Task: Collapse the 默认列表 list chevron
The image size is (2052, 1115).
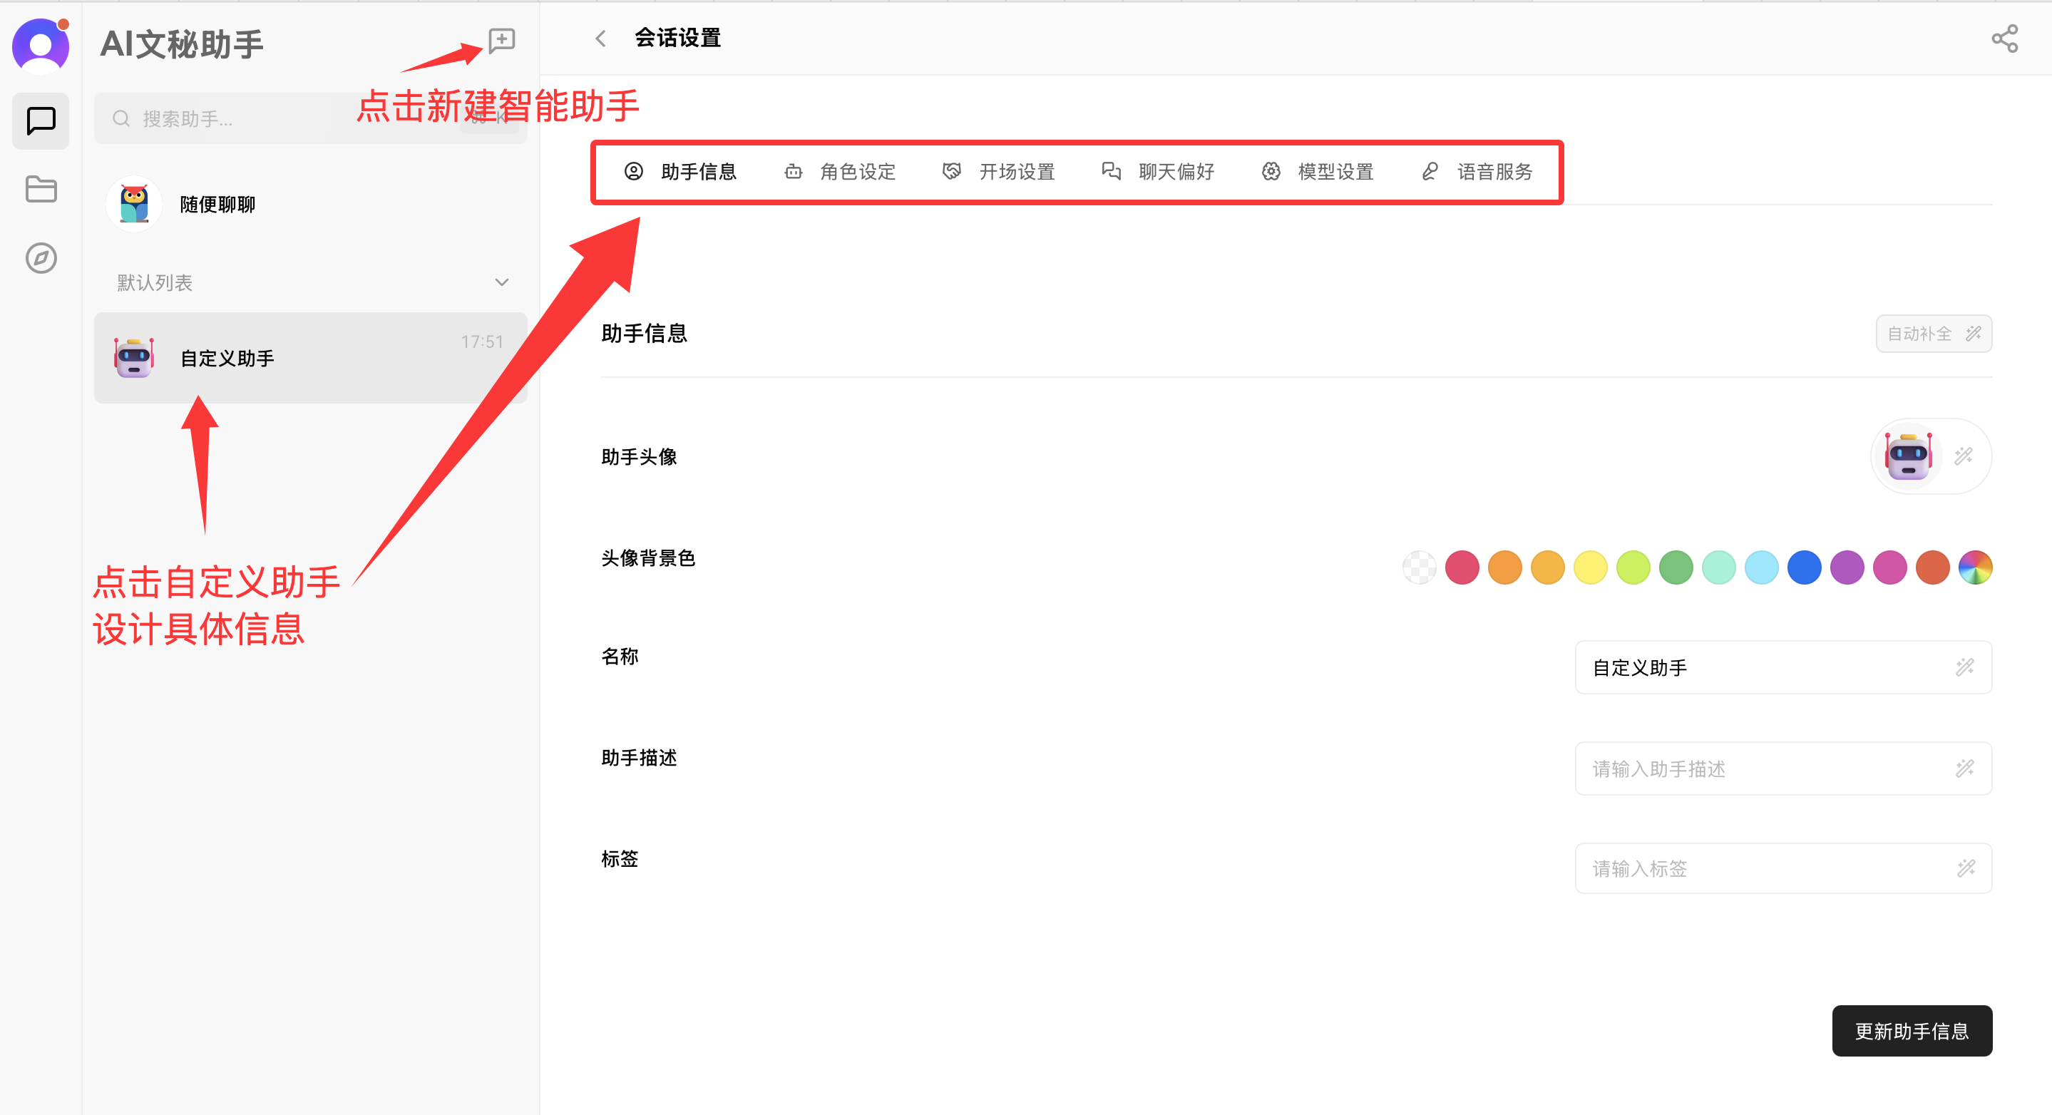Action: click(x=502, y=282)
